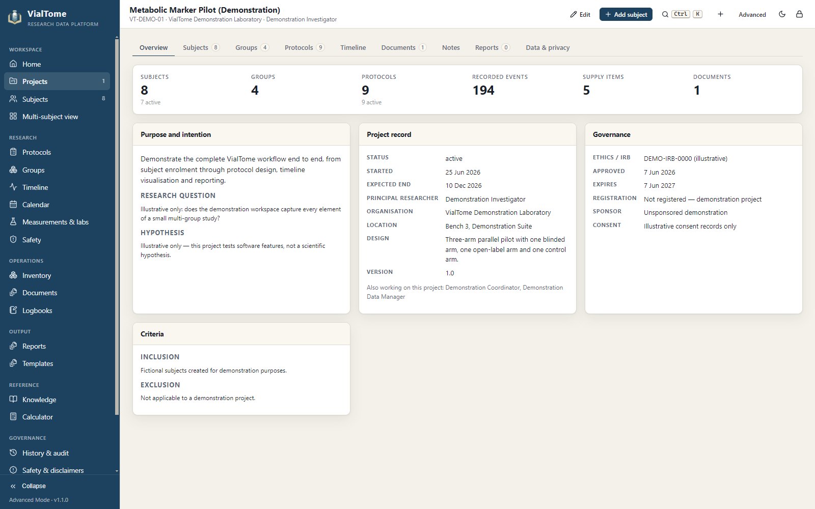The height and width of the screenshot is (509, 815).
Task: Click the expected end date 10 Dec 2026
Action: pos(464,185)
